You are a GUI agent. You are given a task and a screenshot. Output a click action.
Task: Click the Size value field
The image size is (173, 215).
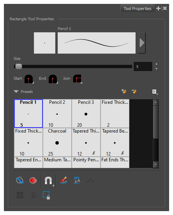pyautogui.click(x=143, y=66)
